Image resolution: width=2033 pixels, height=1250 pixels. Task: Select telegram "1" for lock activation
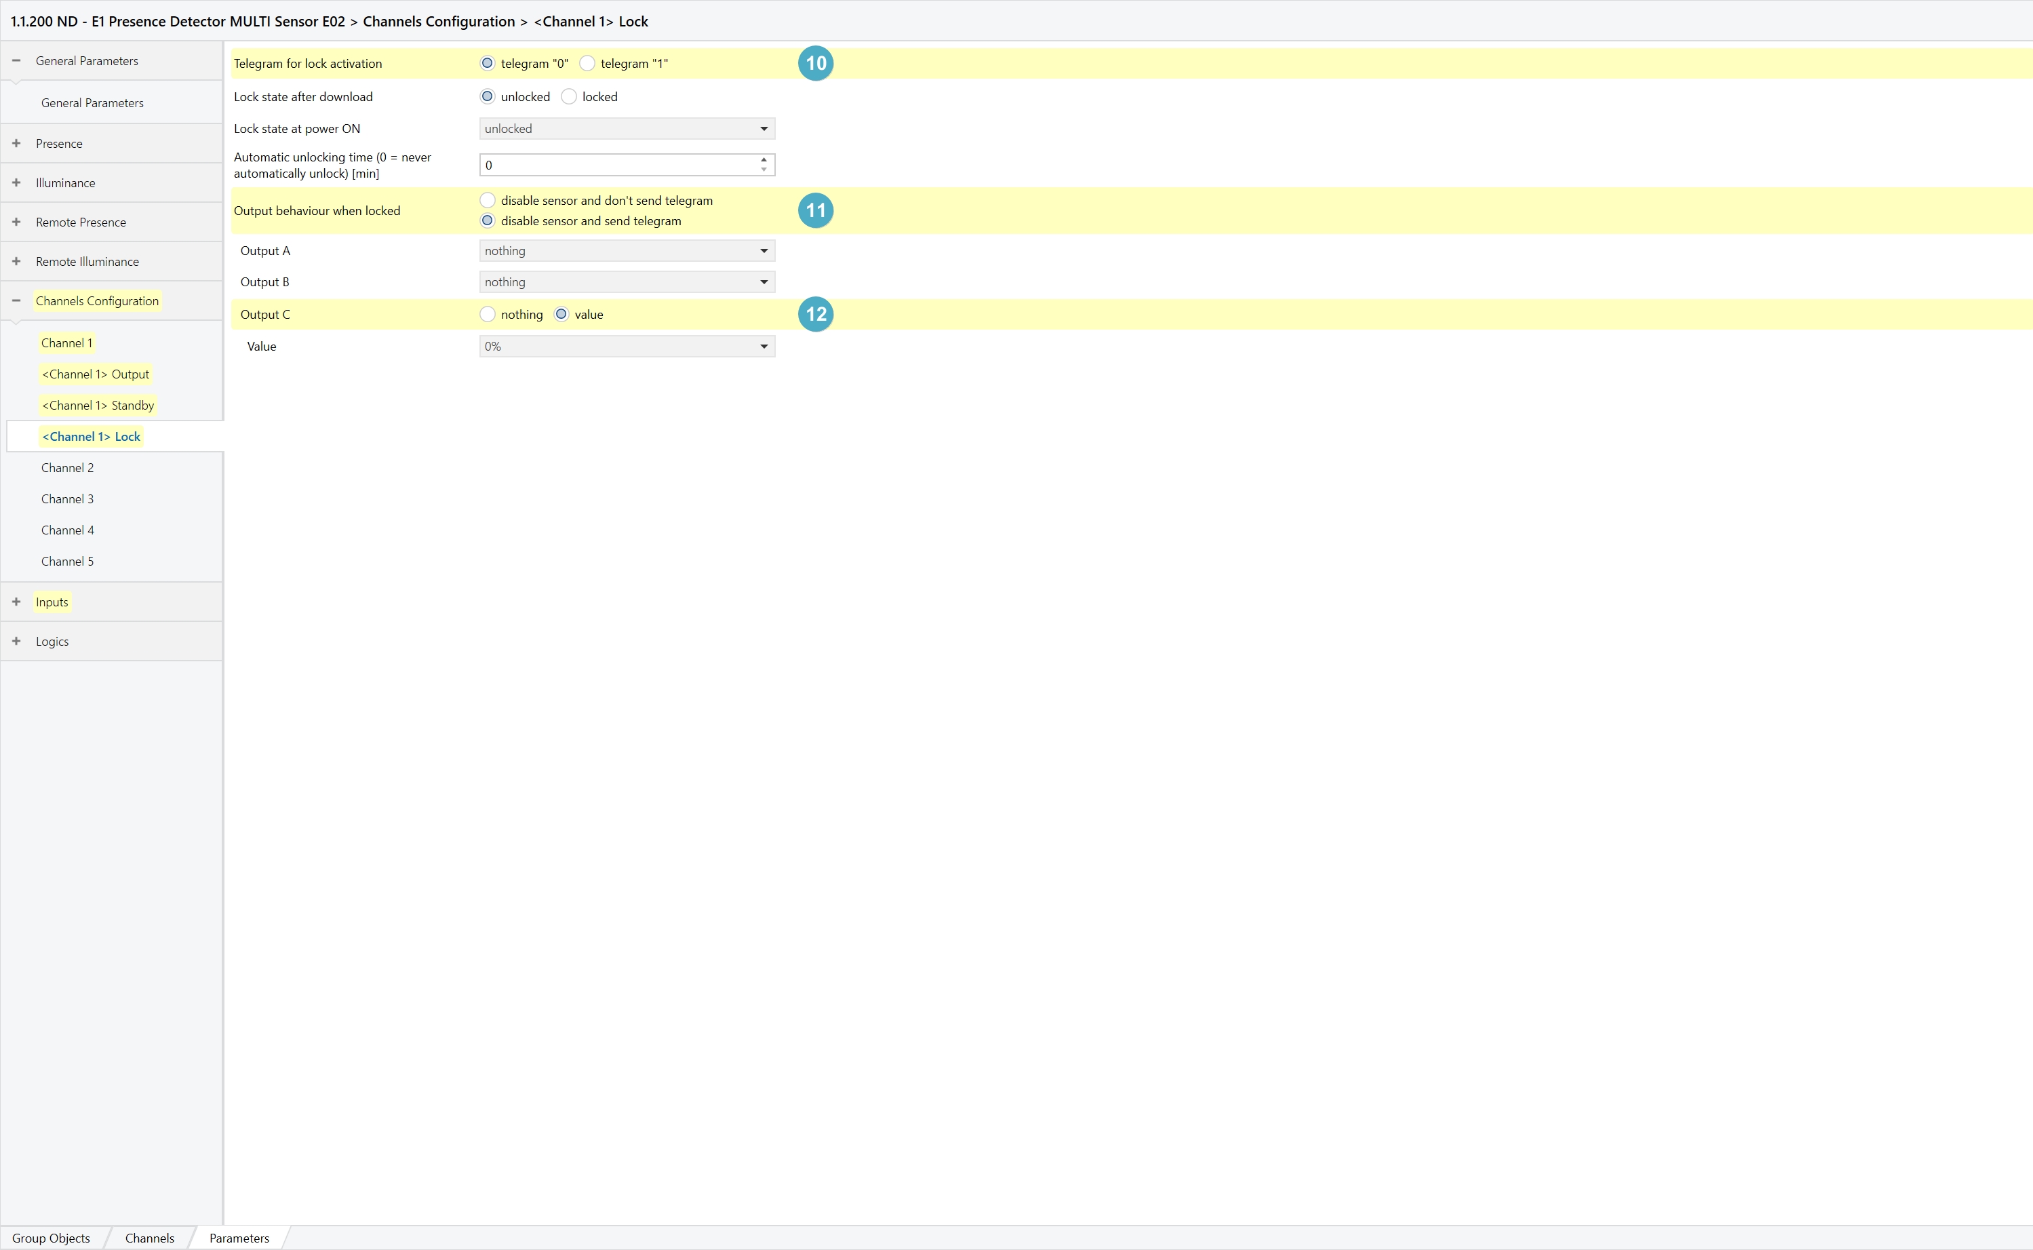click(587, 64)
